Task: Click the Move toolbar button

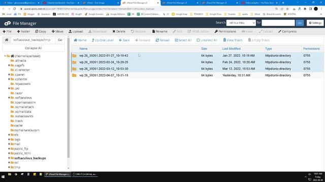Action: point(57,31)
